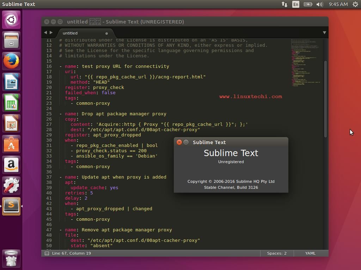Open Firefox from the launcher
The height and width of the screenshot is (270, 361).
tap(12, 60)
